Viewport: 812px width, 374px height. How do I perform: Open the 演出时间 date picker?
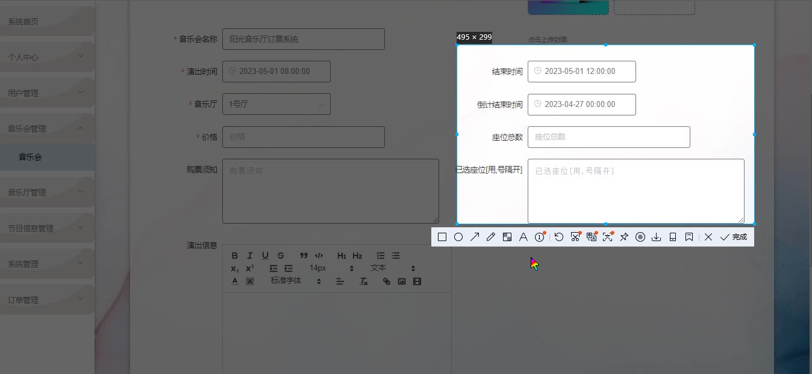276,72
